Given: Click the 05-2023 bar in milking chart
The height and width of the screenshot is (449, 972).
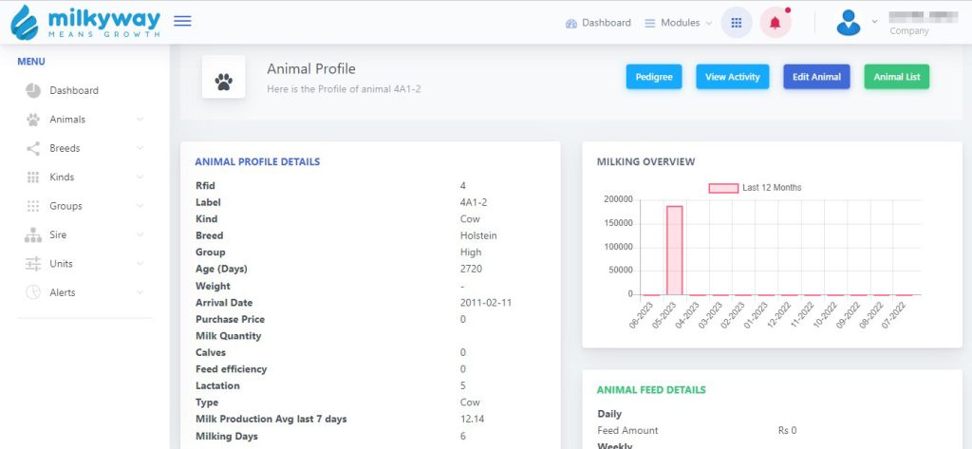Looking at the screenshot, I should (x=674, y=250).
